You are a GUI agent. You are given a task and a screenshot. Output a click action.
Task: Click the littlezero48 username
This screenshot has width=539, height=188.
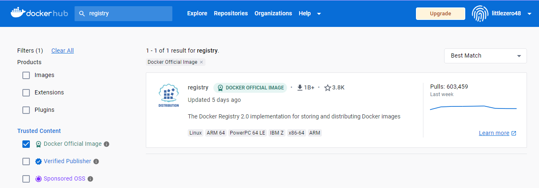point(506,13)
